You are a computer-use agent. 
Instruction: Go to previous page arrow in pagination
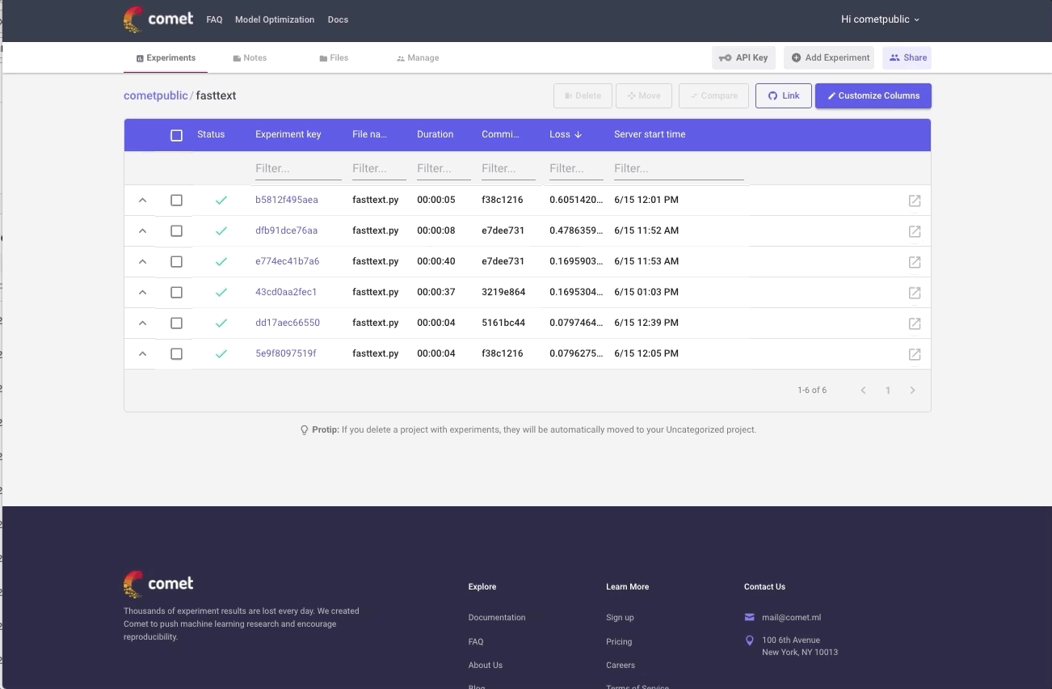(863, 391)
